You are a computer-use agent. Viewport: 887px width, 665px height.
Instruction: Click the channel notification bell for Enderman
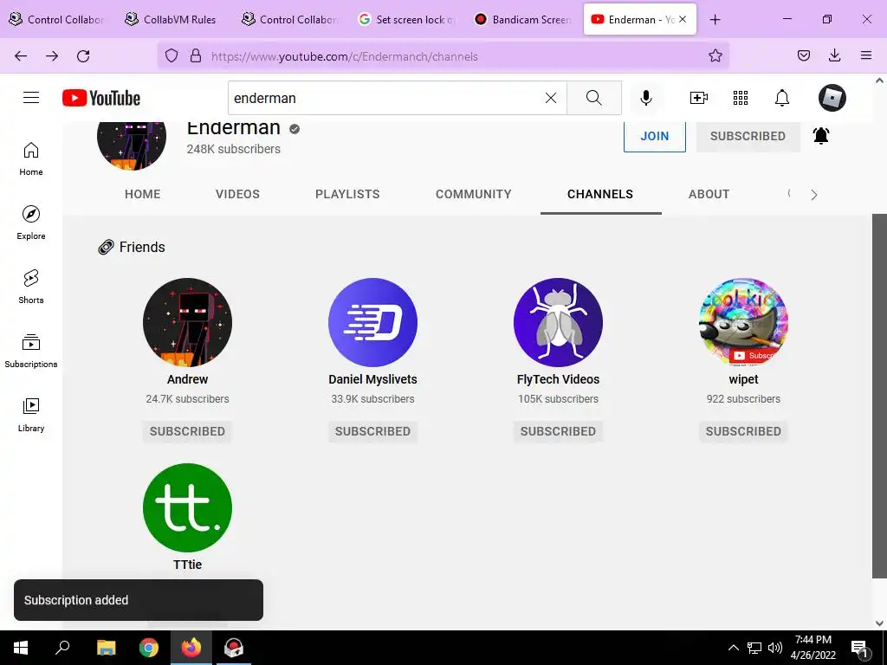coord(821,136)
